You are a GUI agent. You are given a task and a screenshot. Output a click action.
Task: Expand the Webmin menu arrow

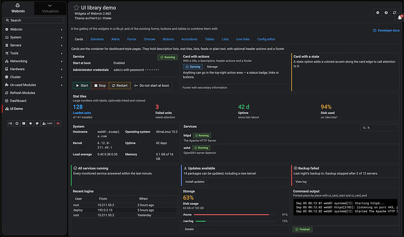click(x=61, y=30)
